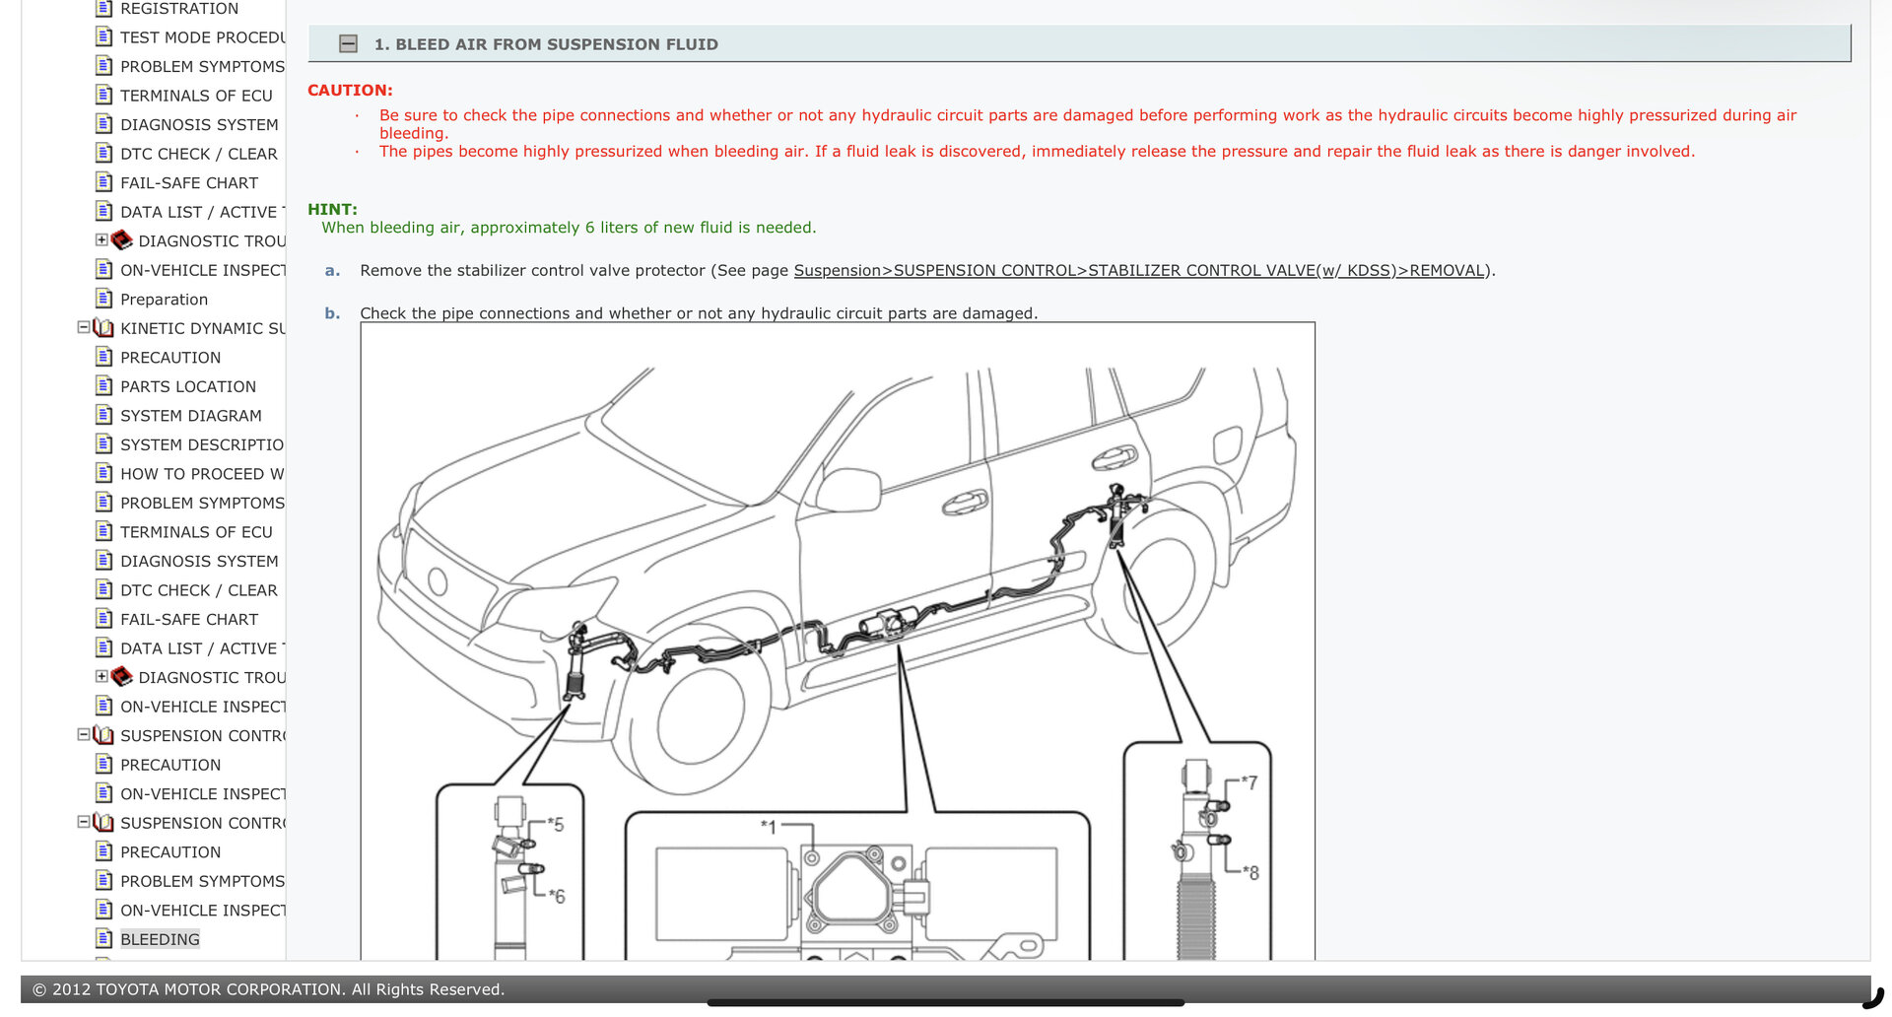Expand DIAGNOSTIC TROU node directly above Preparation
Image resolution: width=1892 pixels, height=1017 pixels.
pyautogui.click(x=101, y=239)
